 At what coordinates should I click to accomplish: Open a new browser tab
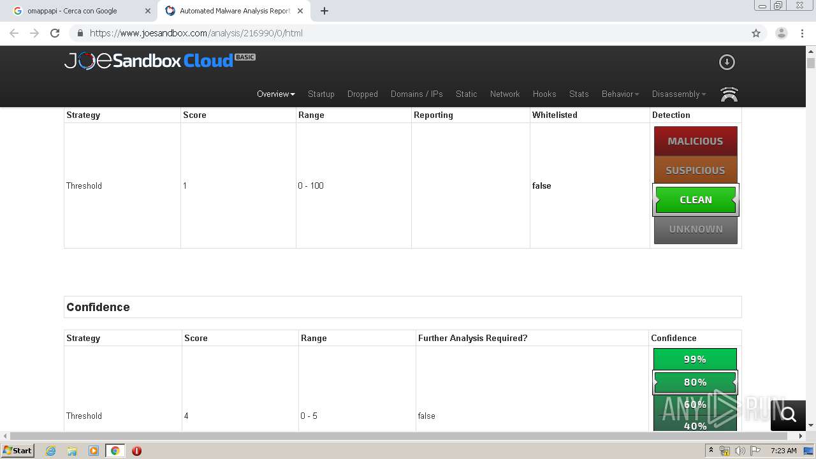(x=324, y=11)
